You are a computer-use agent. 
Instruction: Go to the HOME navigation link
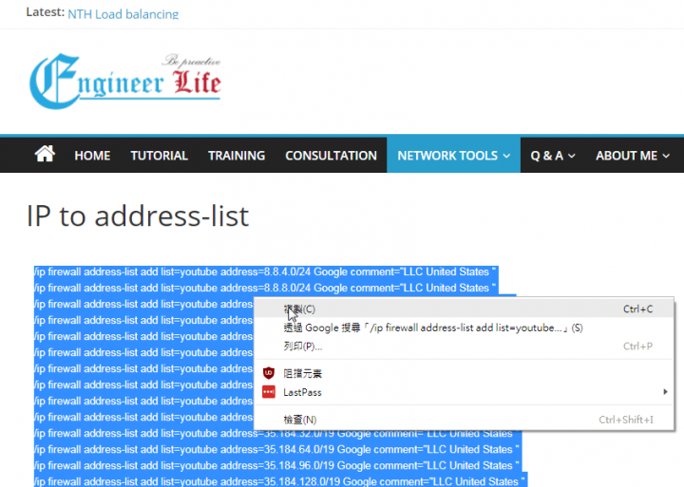[92, 156]
